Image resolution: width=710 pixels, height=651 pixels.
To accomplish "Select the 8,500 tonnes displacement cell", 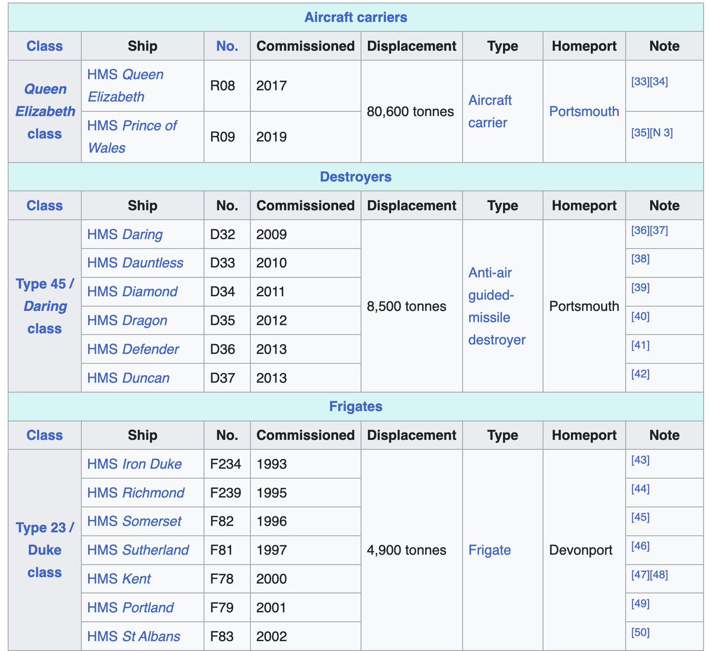I will coord(411,306).
